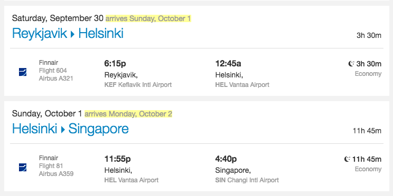Click the arrow between Reykjavik and Helsinki

tap(73, 34)
